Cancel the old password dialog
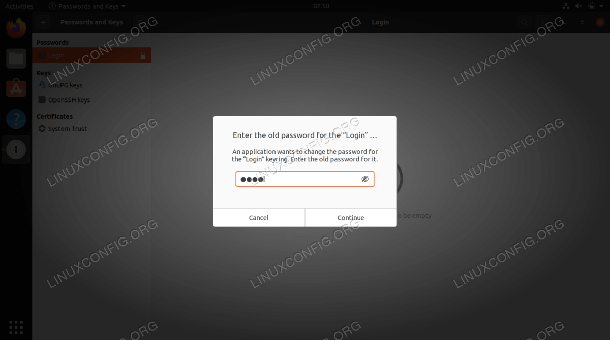Viewport: 610px width, 340px height. click(x=259, y=217)
